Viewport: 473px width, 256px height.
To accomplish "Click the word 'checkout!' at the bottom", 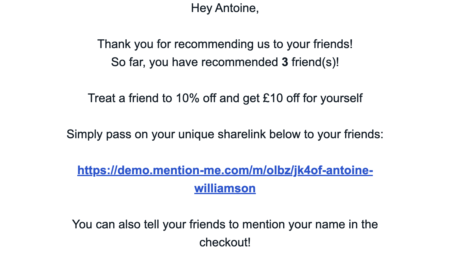I will [225, 242].
